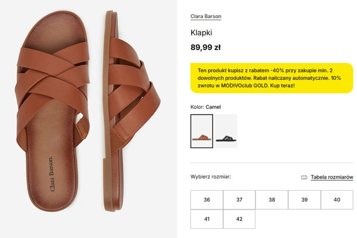Screen dimensions: 357x238
Task: Click the Clara Barson insole logo
Action: click(52, 174)
